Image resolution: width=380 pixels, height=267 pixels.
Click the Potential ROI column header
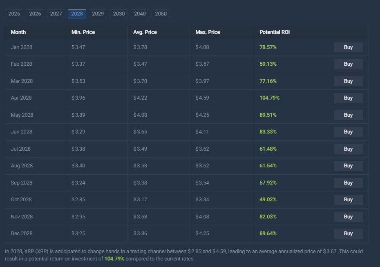coord(275,32)
